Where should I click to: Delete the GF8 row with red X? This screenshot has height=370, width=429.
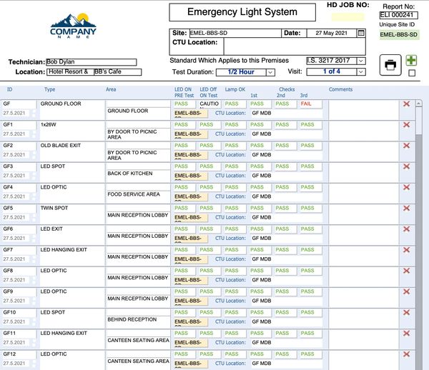pyautogui.click(x=407, y=271)
